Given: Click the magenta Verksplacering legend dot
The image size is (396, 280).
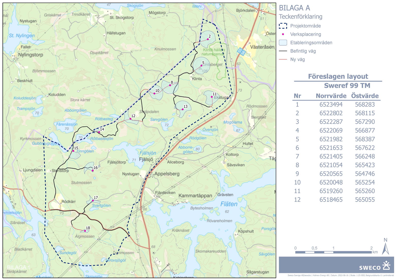Looking at the screenshot, I should click(x=283, y=34).
